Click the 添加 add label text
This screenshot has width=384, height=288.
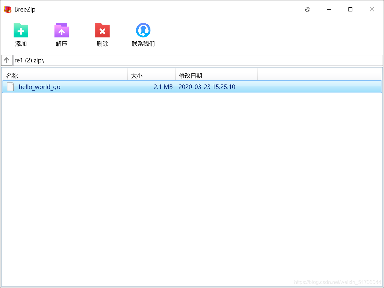click(21, 44)
